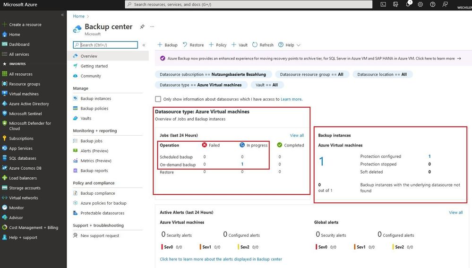Viewport: 472px width, 268px height.
Task: Open the notifications bell
Action: click(x=408, y=4)
